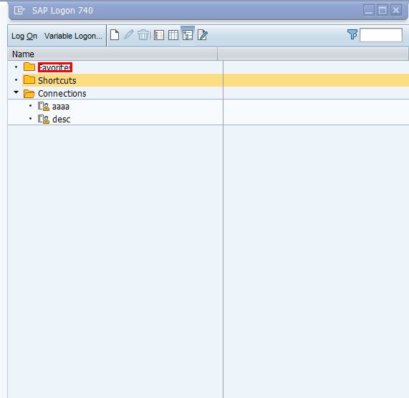Click the Favorites folder icon
This screenshot has width=409, height=398.
(x=29, y=67)
